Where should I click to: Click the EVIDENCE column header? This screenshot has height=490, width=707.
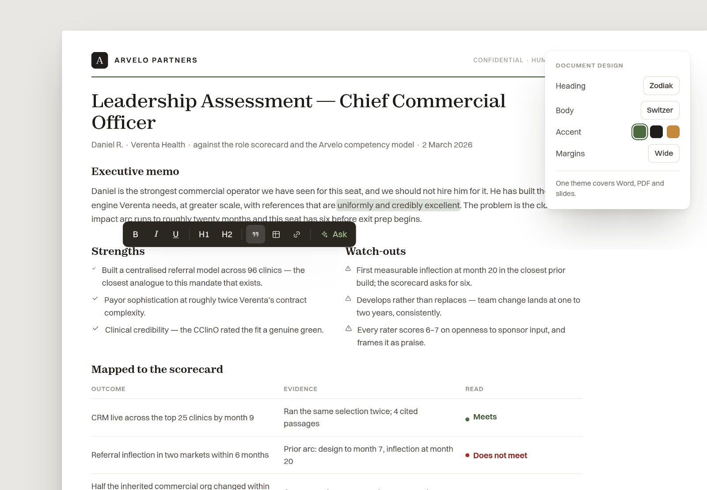(300, 389)
